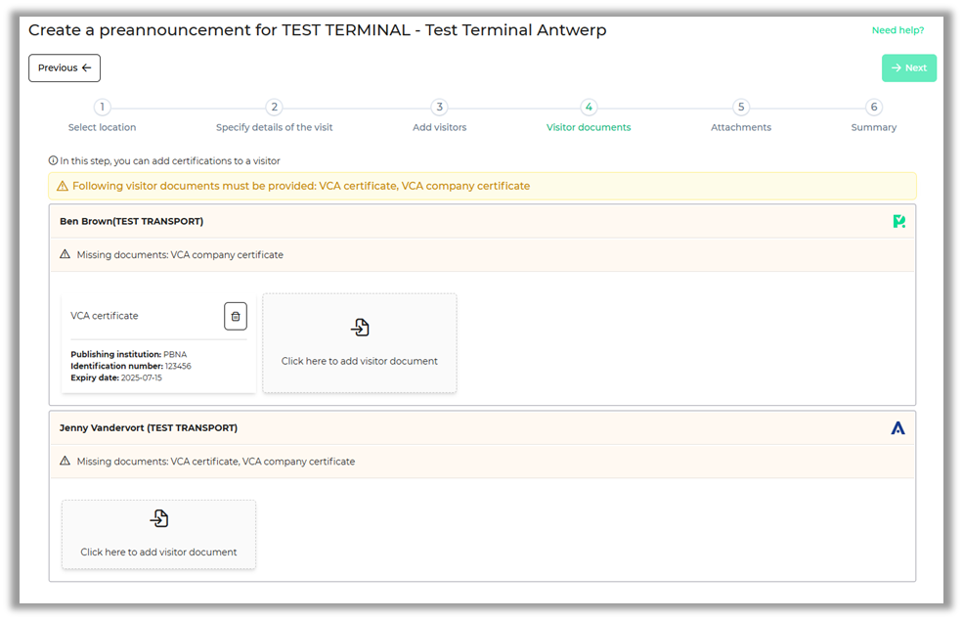Open the Add visitors step
963x620 pixels.
[439, 108]
